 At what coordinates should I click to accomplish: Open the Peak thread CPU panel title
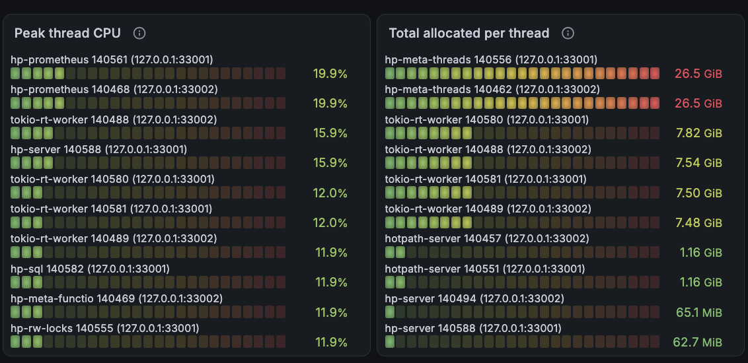67,33
